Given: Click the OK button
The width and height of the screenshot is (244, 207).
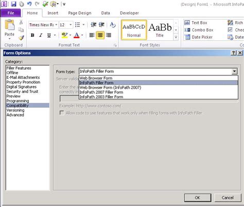Looking at the screenshot, I should pos(198,198).
